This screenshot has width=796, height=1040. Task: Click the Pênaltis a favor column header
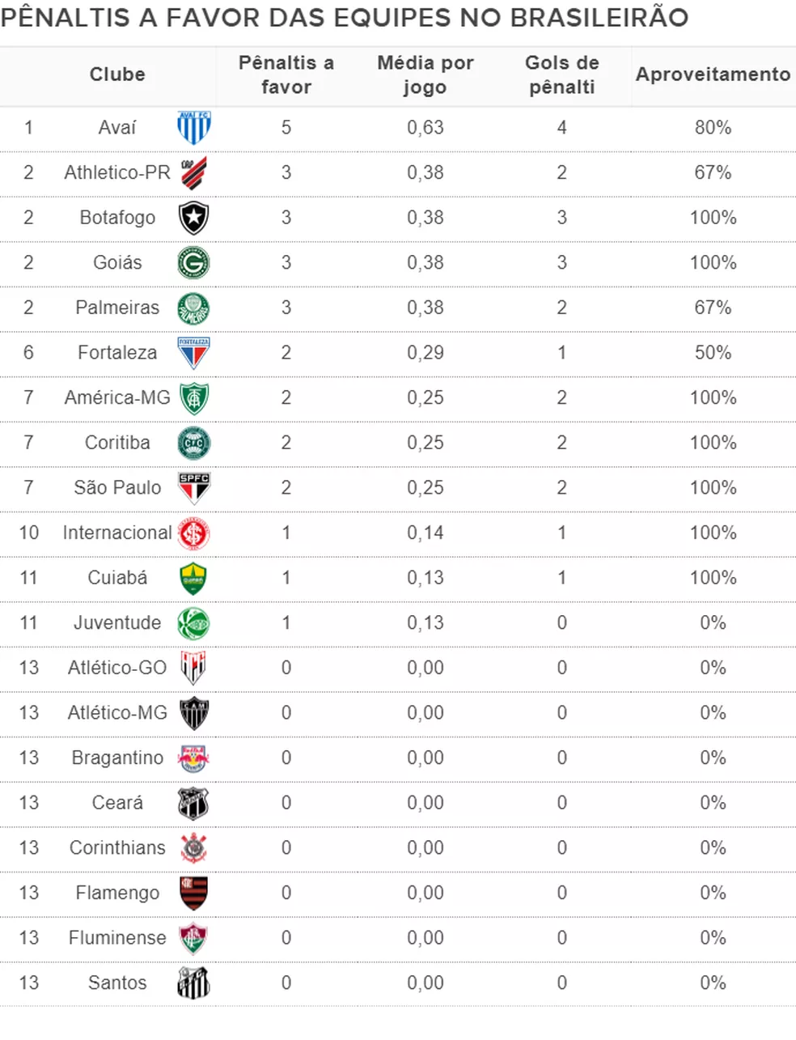(x=286, y=74)
